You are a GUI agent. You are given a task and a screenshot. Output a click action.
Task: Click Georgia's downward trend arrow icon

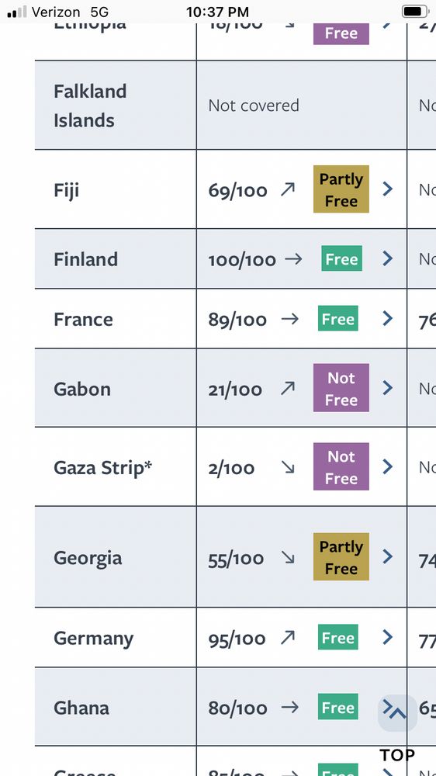[x=288, y=558]
